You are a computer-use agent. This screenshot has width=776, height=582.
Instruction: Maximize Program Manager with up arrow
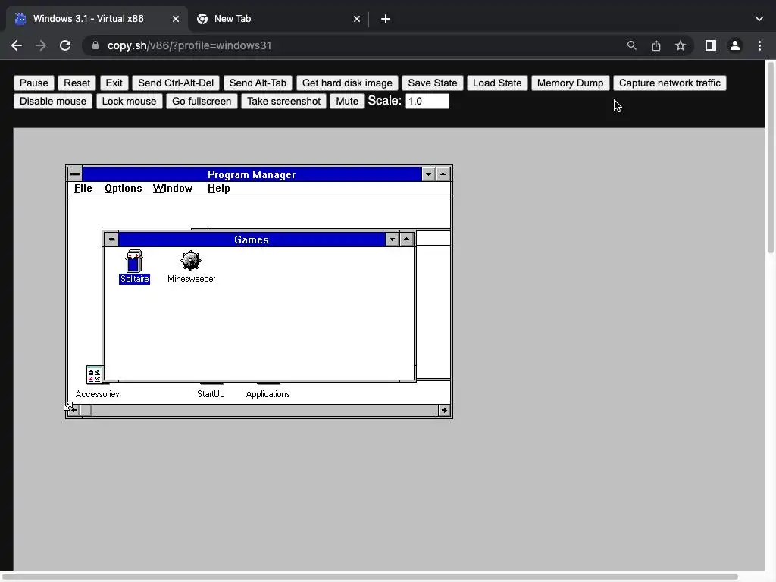[x=443, y=174]
